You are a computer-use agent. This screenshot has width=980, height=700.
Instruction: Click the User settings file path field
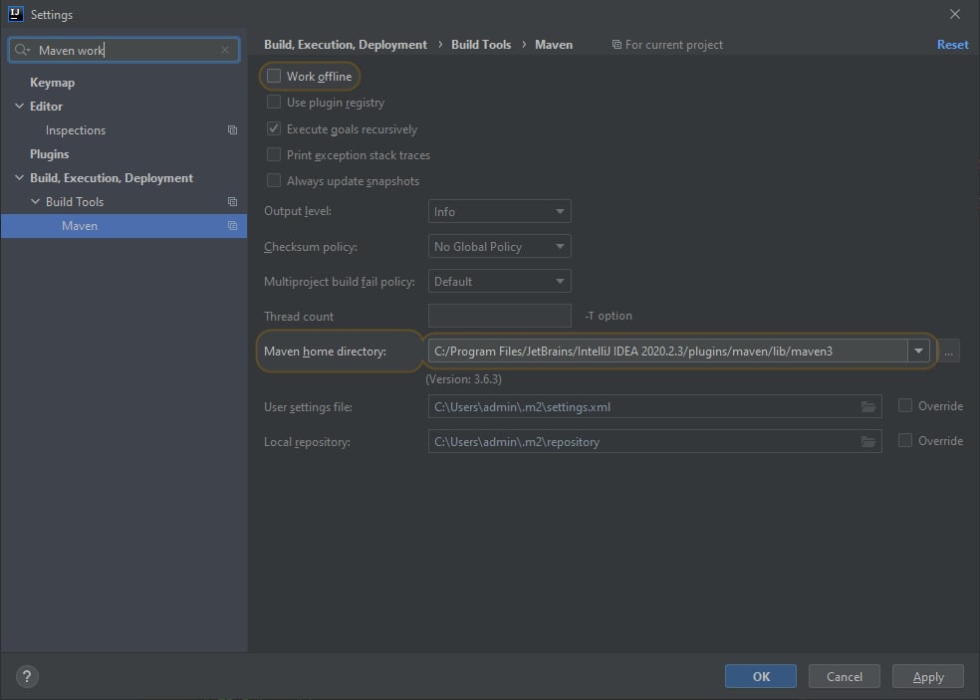[x=655, y=407]
